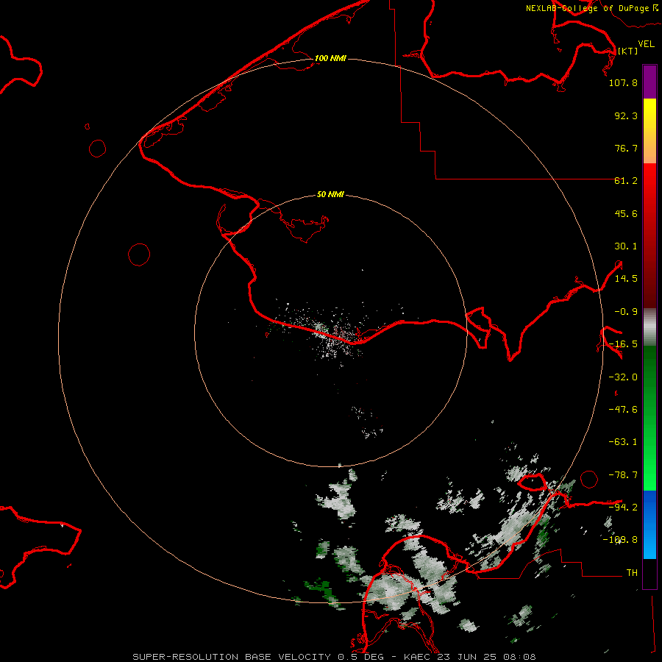Viewport: 662px width, 662px height.
Task: Select the 92.3 velocity scale value
Action: pos(626,115)
